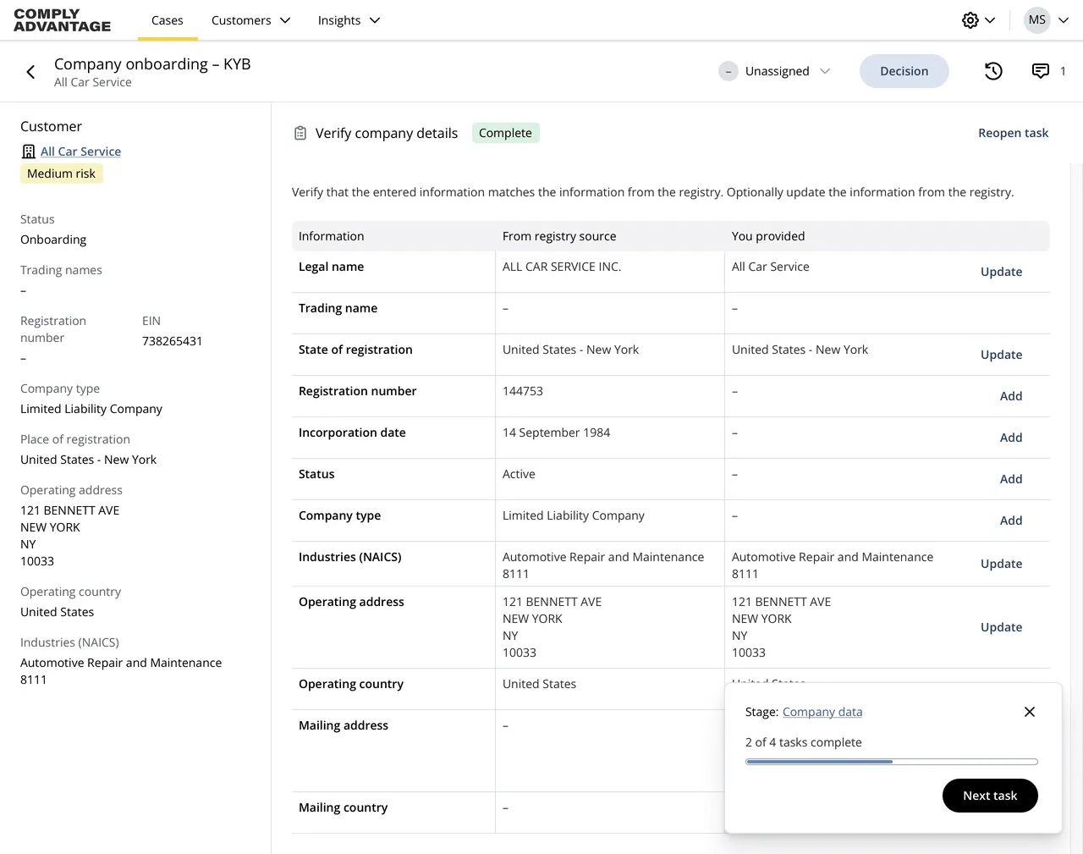Open the comments panel via speech bubble icon
The width and height of the screenshot is (1083, 854).
tap(1040, 71)
